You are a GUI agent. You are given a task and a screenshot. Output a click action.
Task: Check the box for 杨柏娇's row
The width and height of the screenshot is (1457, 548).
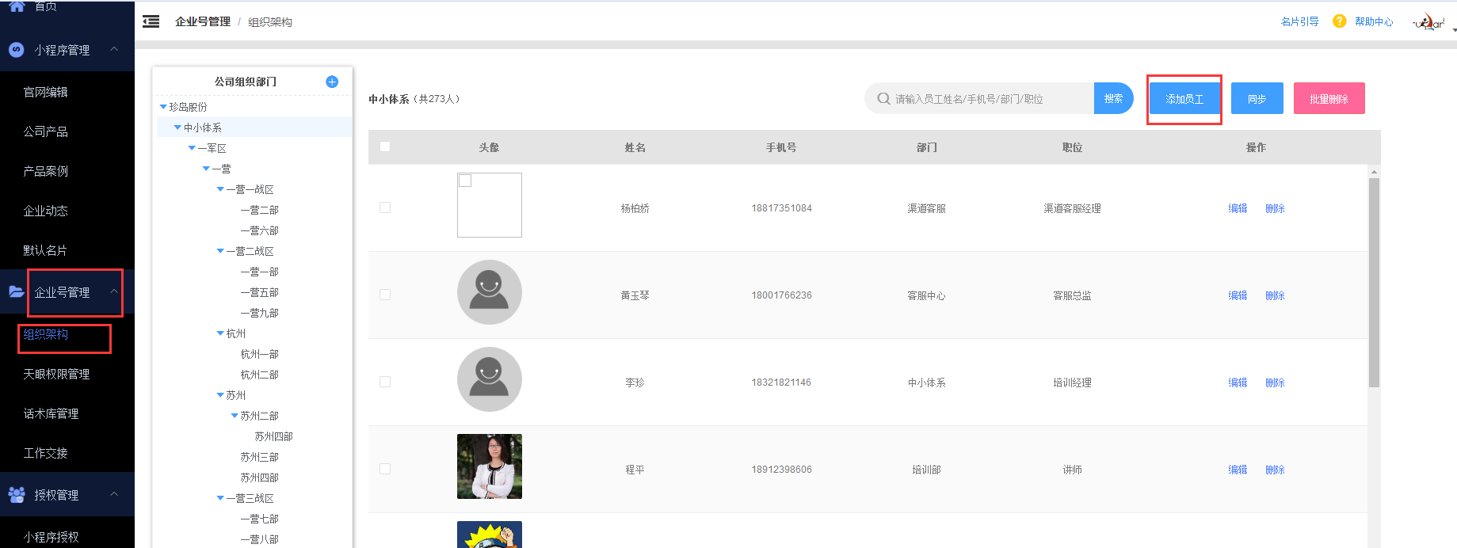(x=385, y=207)
